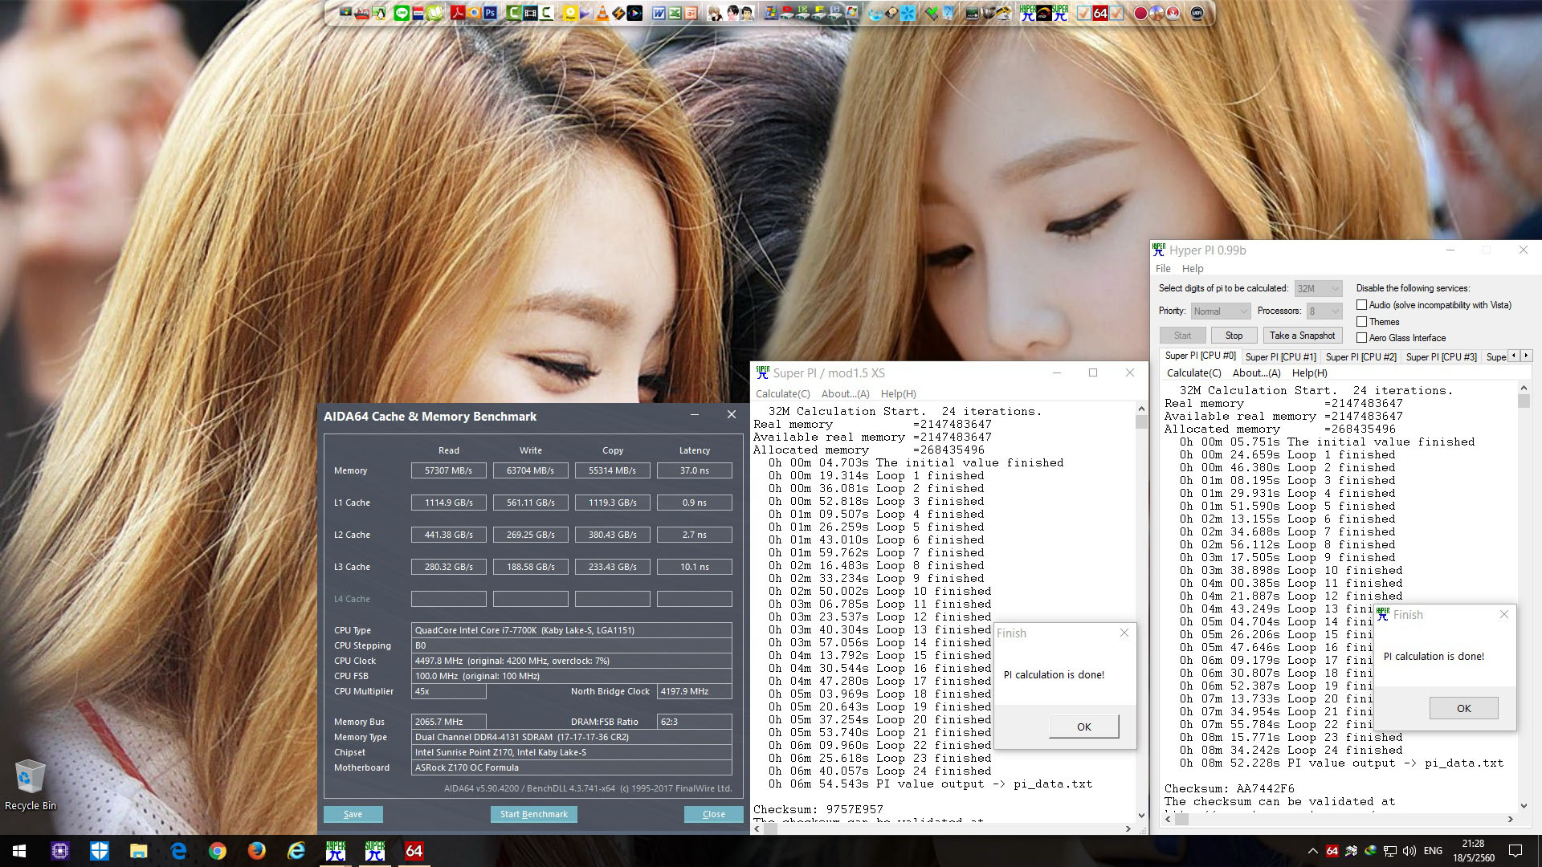Open the Calculate(C) menu in Super PI mod1.5
Image resolution: width=1542 pixels, height=867 pixels.
tap(782, 393)
